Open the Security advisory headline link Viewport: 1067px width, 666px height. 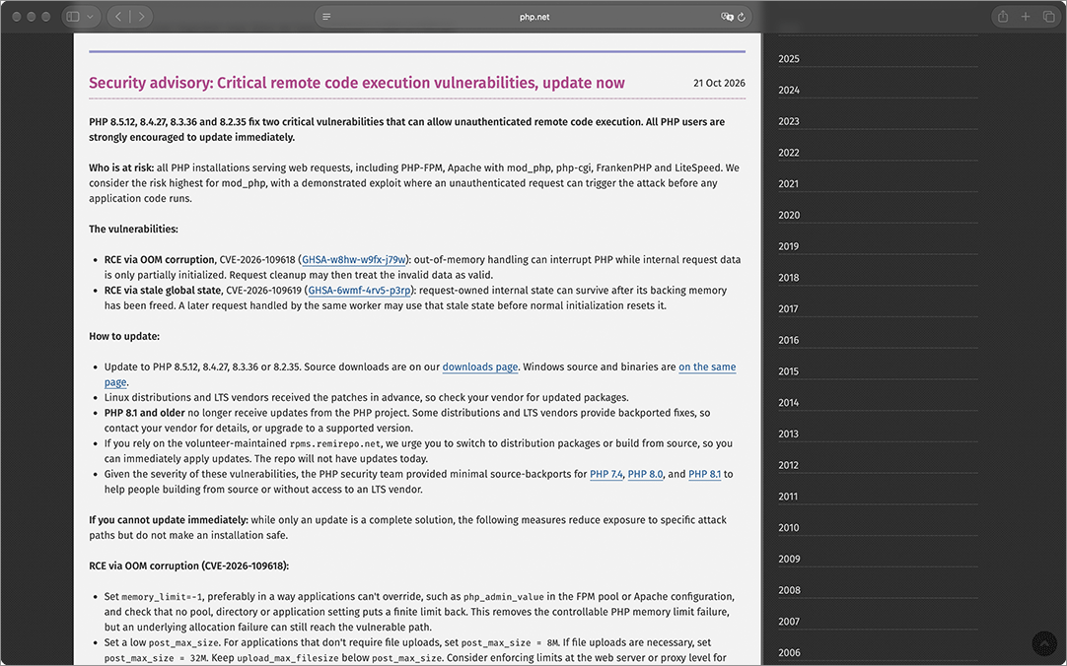357,83
